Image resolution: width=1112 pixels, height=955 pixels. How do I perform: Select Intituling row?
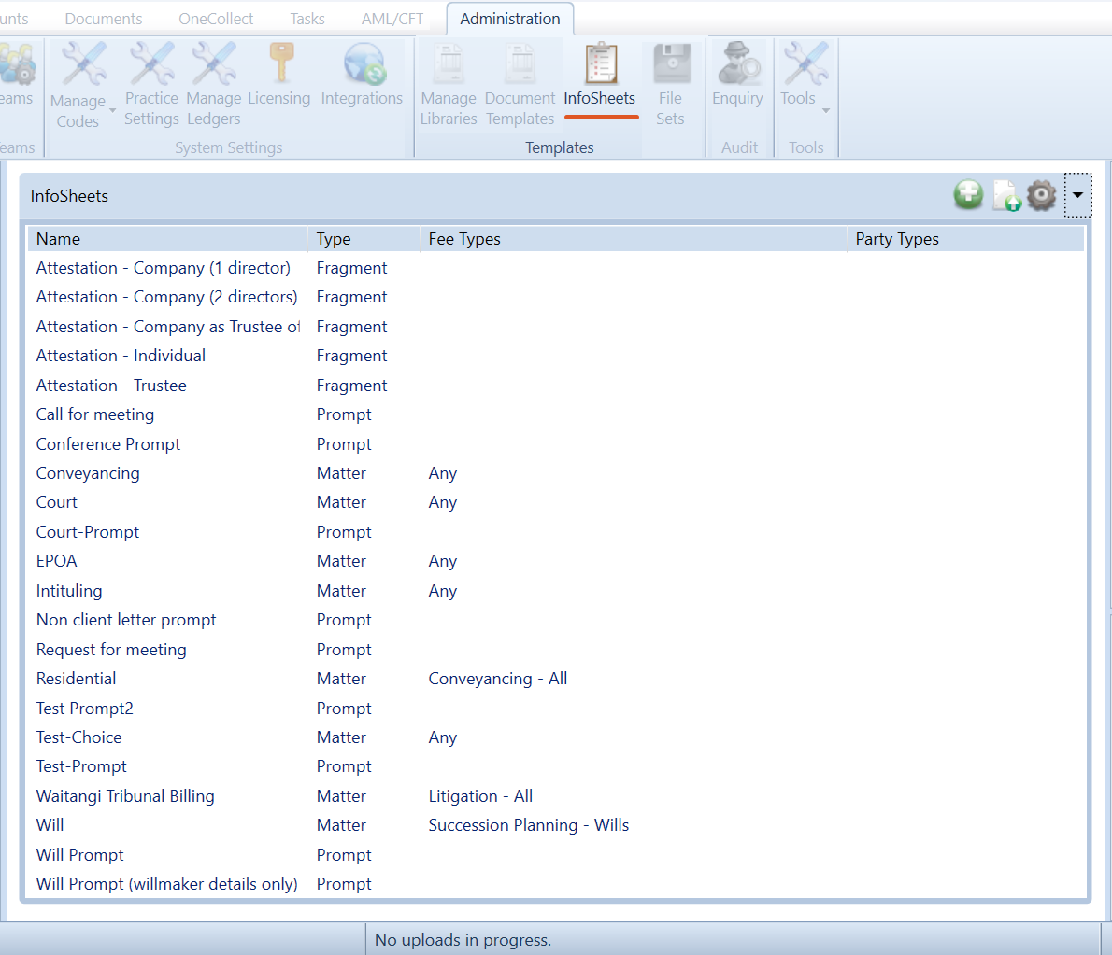point(556,591)
